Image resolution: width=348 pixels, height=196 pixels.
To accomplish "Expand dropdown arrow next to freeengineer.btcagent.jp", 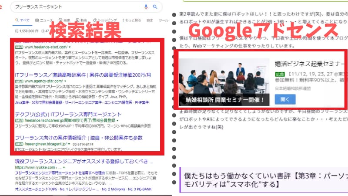I will tap(69, 144).
